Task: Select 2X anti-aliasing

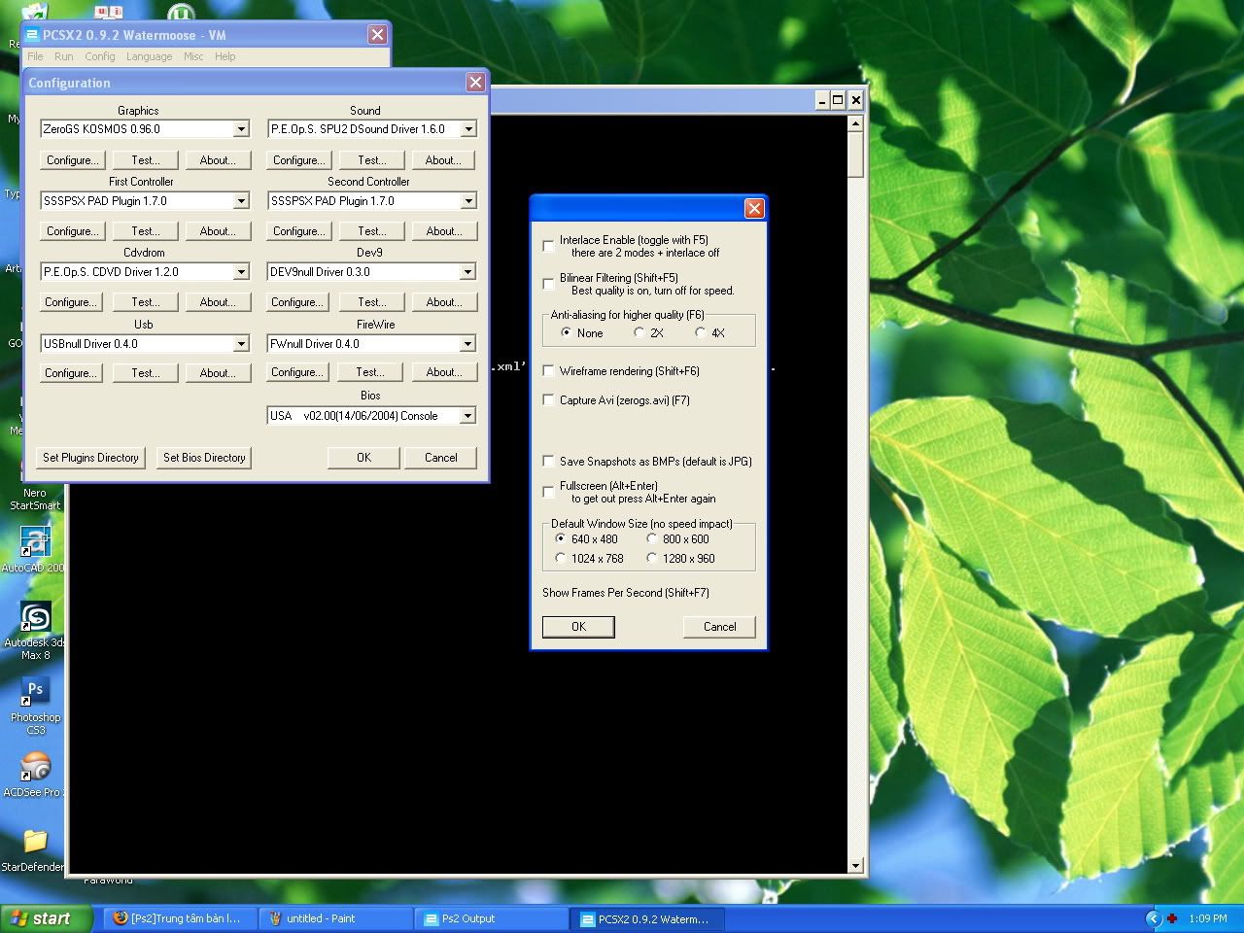Action: pyautogui.click(x=639, y=332)
